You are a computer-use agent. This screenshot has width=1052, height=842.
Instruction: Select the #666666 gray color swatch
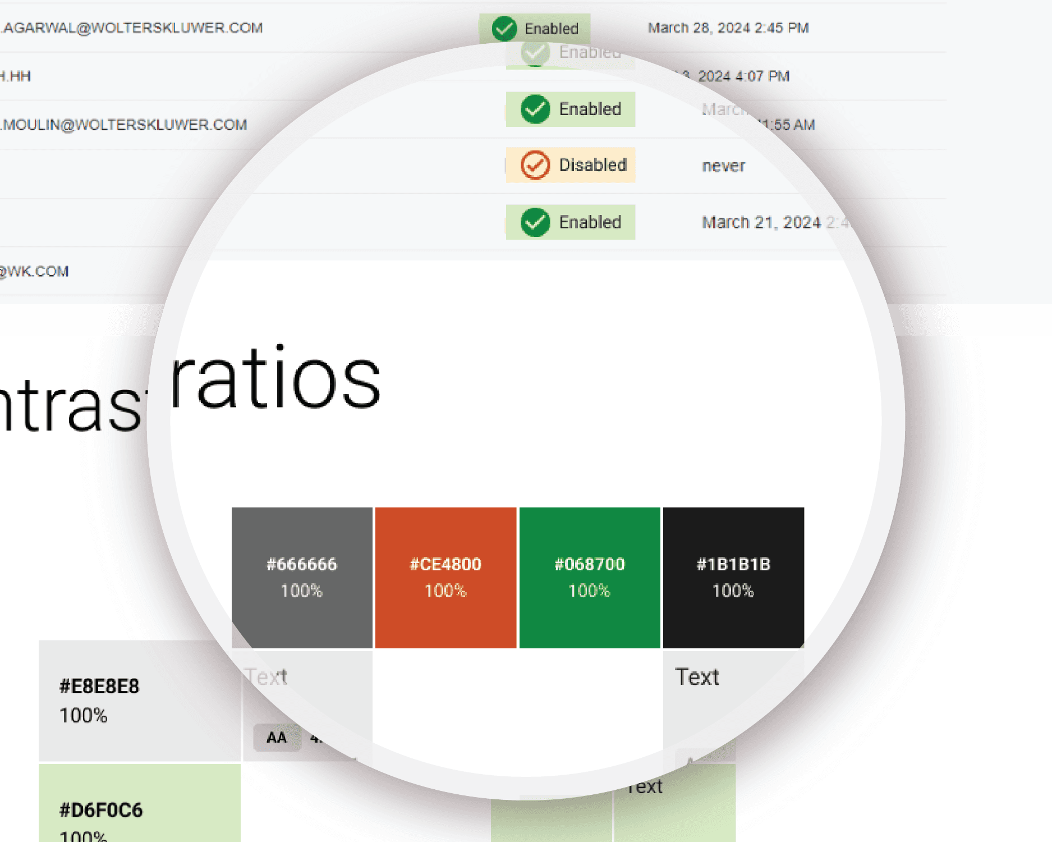(x=302, y=578)
